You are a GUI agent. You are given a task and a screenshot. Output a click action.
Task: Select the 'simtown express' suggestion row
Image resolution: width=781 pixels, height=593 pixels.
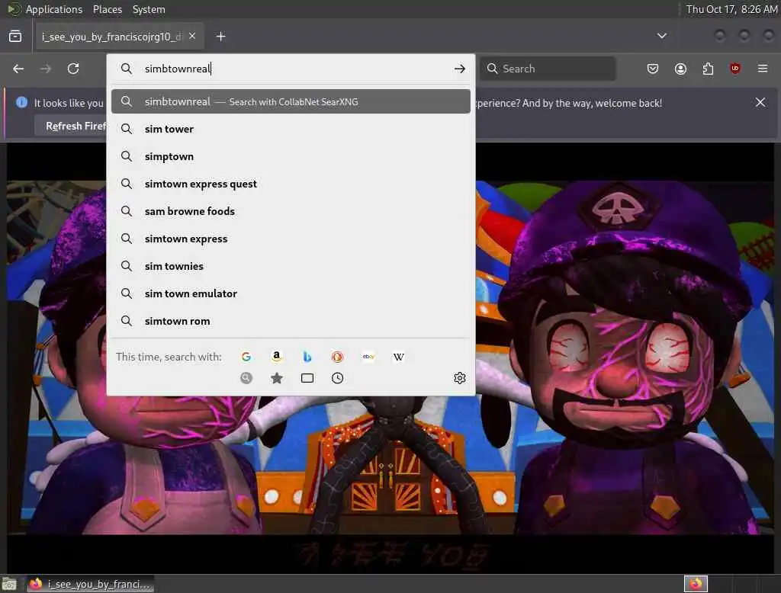click(x=291, y=239)
